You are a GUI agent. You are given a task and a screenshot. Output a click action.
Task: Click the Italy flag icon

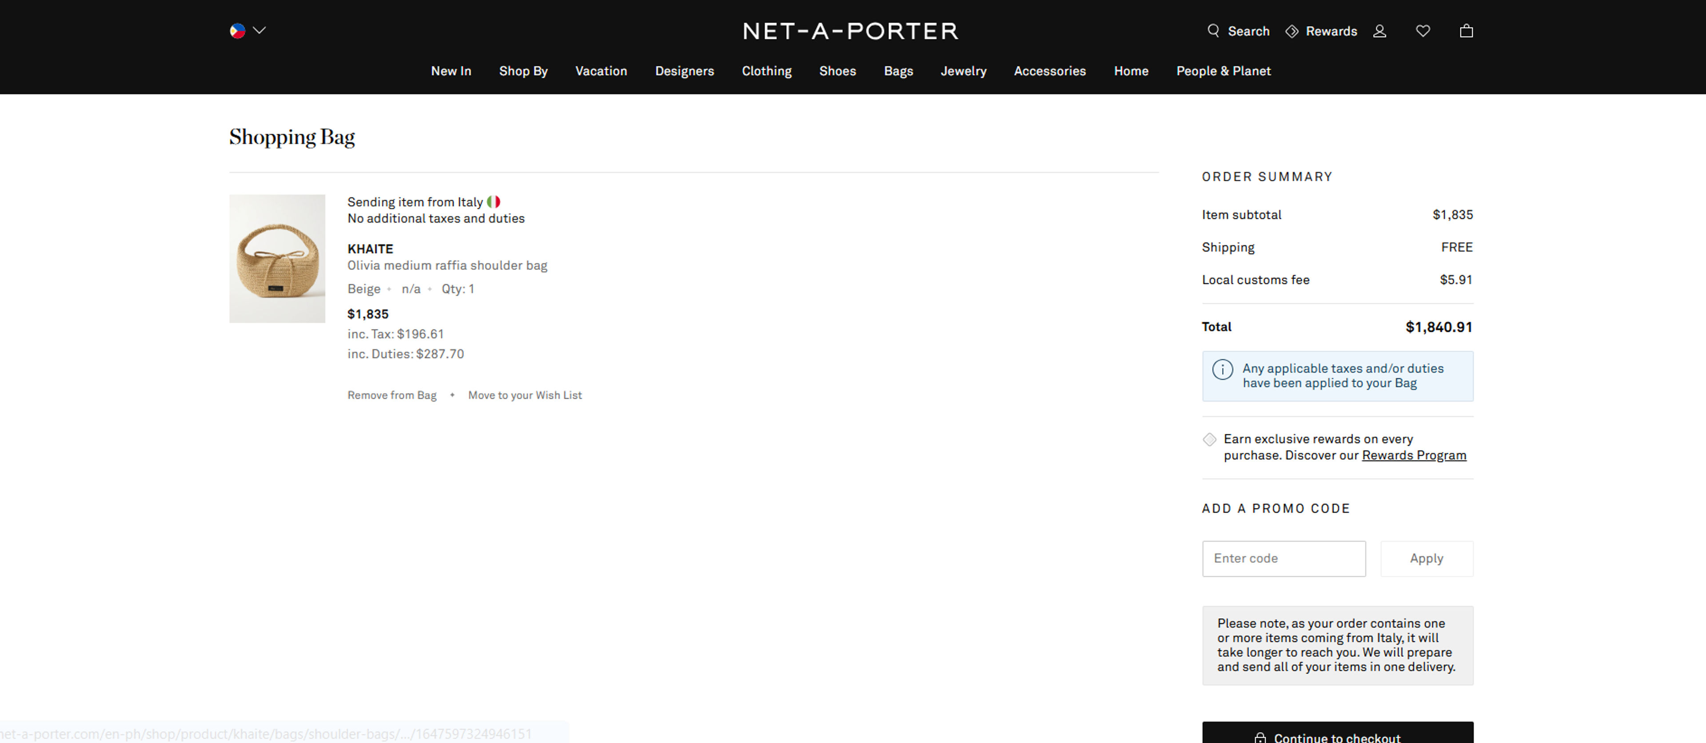pos(494,201)
